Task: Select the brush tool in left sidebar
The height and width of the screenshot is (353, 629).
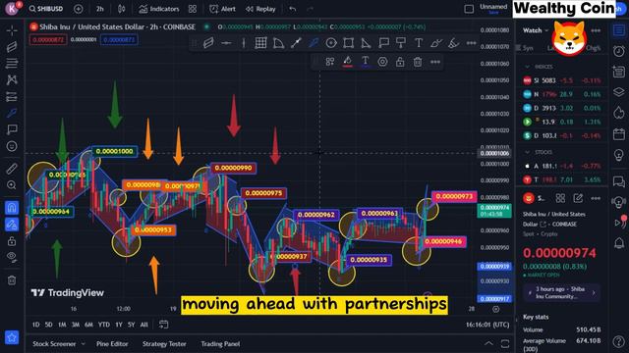Action: coord(12,113)
